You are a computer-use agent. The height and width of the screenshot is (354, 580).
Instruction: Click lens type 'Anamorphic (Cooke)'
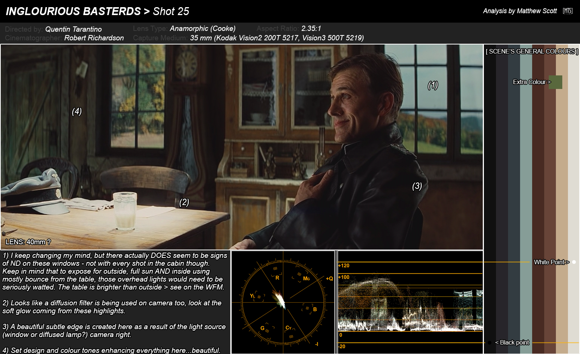pos(202,28)
